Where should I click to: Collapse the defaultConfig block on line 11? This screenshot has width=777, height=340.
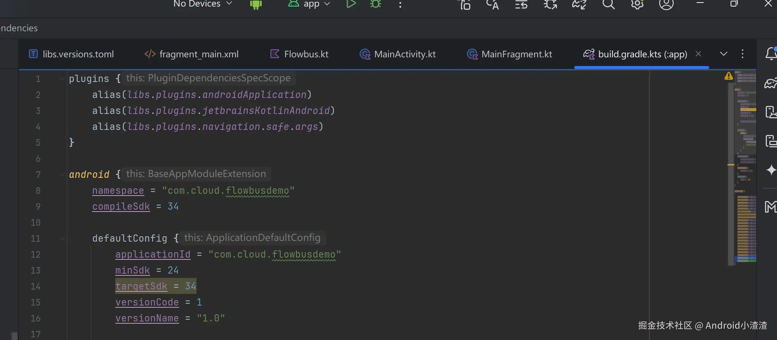coord(62,238)
